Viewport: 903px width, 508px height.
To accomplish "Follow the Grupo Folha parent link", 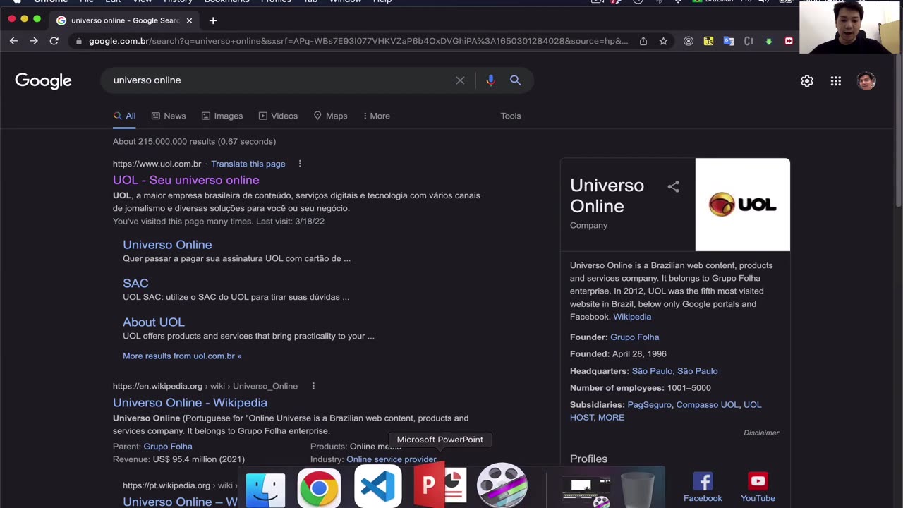I will [x=168, y=447].
